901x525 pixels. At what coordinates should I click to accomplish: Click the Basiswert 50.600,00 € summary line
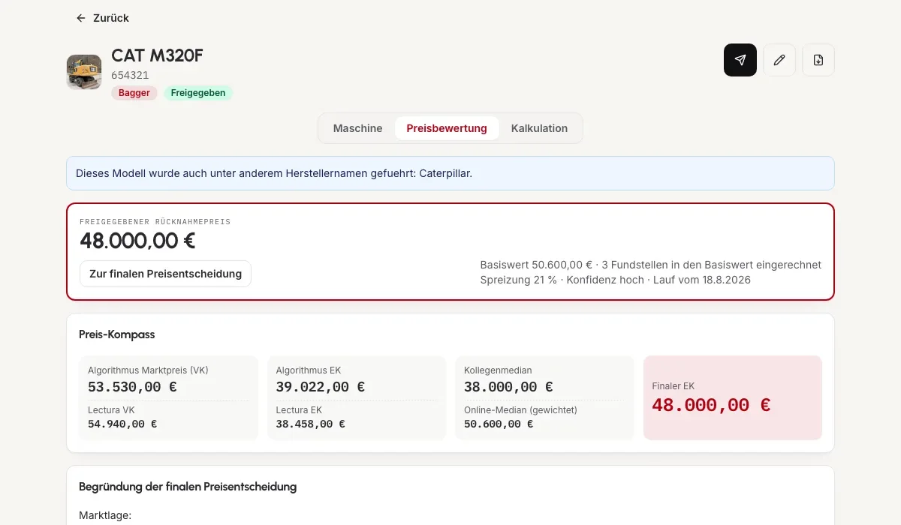(x=650, y=265)
